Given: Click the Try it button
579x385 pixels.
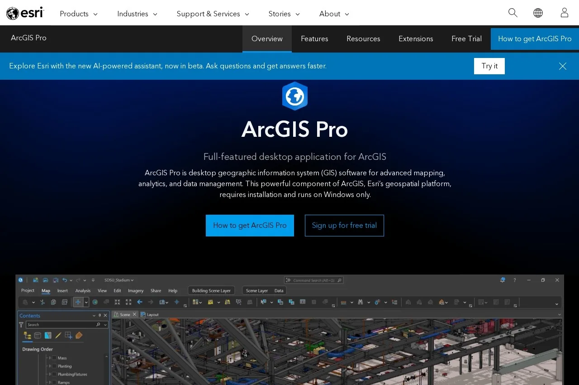Looking at the screenshot, I should [489, 66].
